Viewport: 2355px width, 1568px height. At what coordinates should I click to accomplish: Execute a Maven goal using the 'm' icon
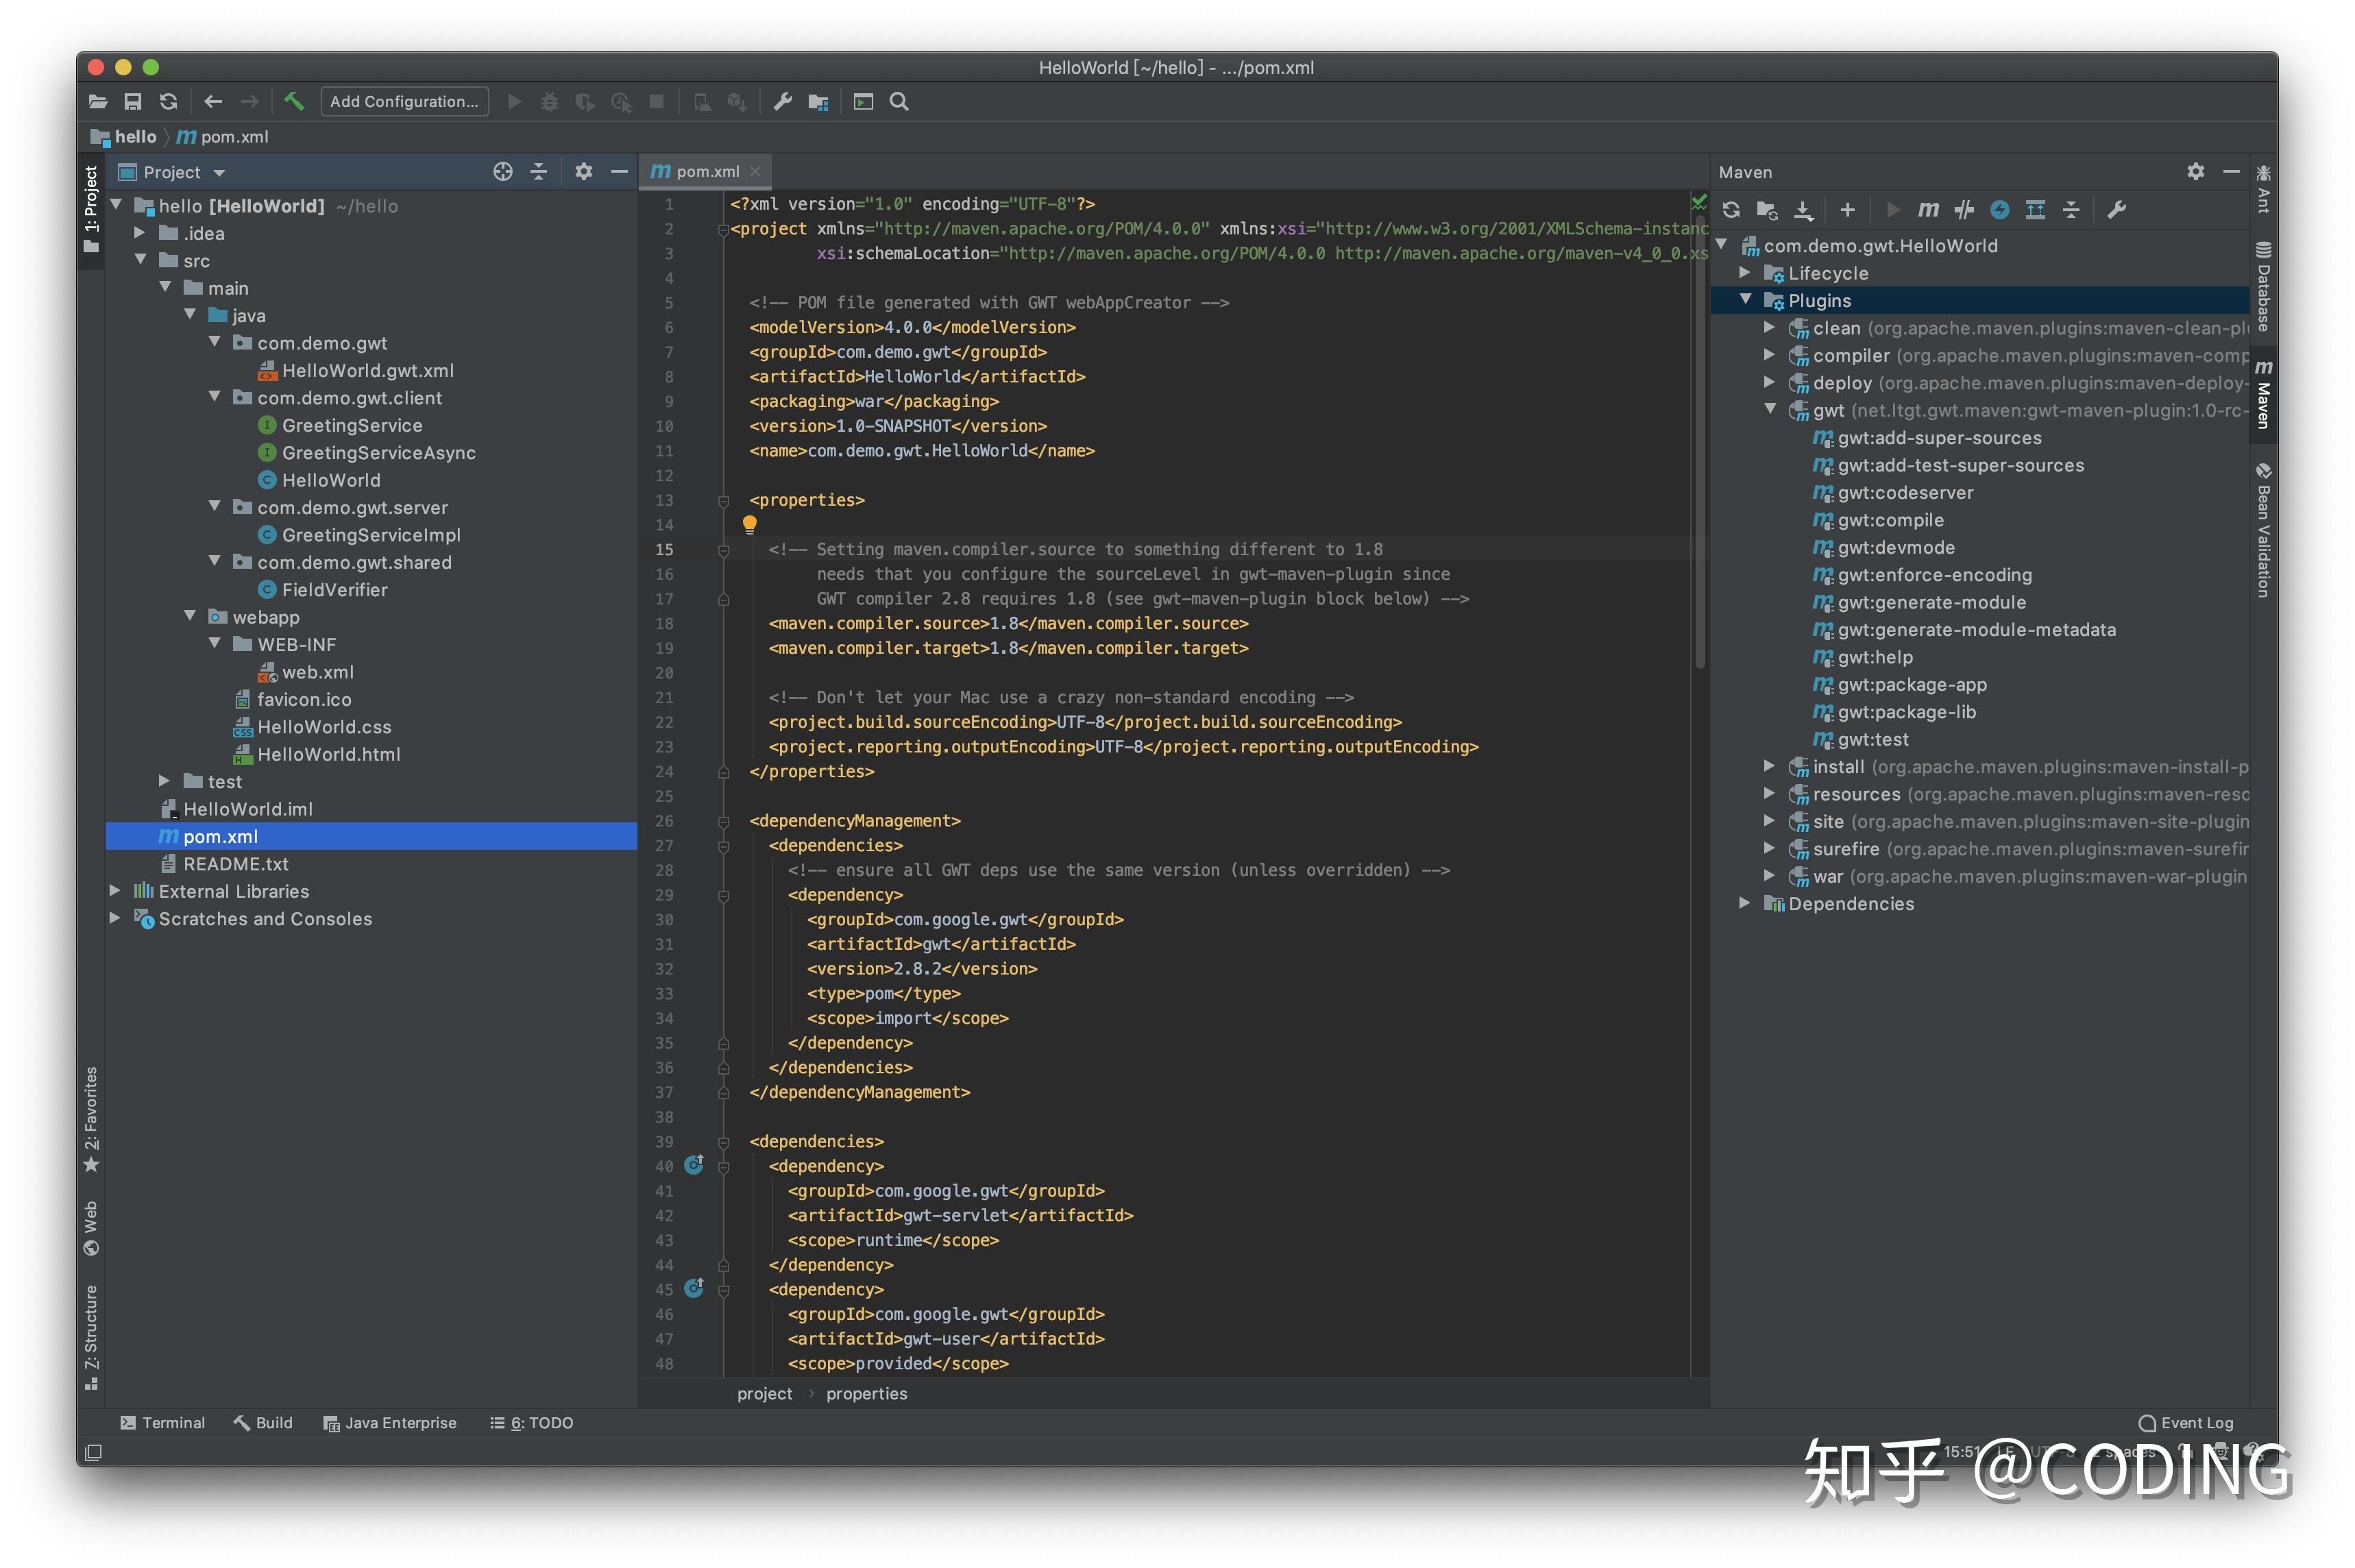pos(1928,210)
